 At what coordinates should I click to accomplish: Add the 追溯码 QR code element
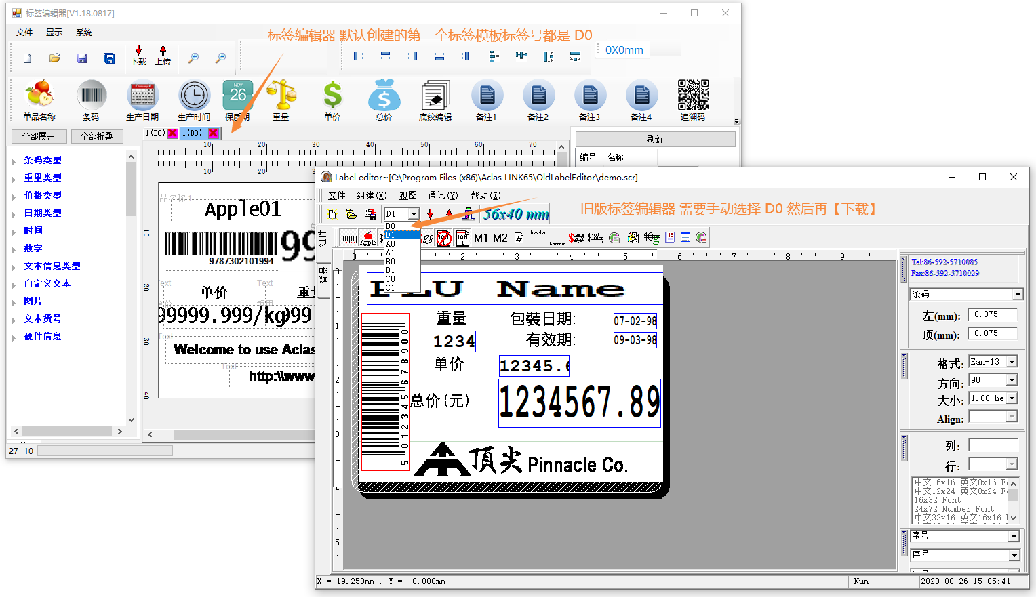coord(693,97)
